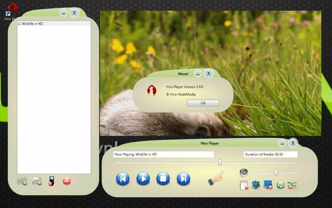332x208 pixels.
Task: Click the closed-folder add icon in the playlist window
Action: click(22, 181)
